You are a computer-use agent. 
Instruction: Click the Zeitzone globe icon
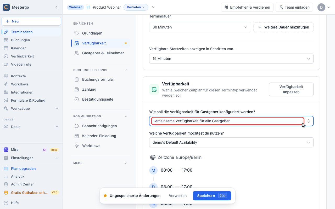[153, 157]
